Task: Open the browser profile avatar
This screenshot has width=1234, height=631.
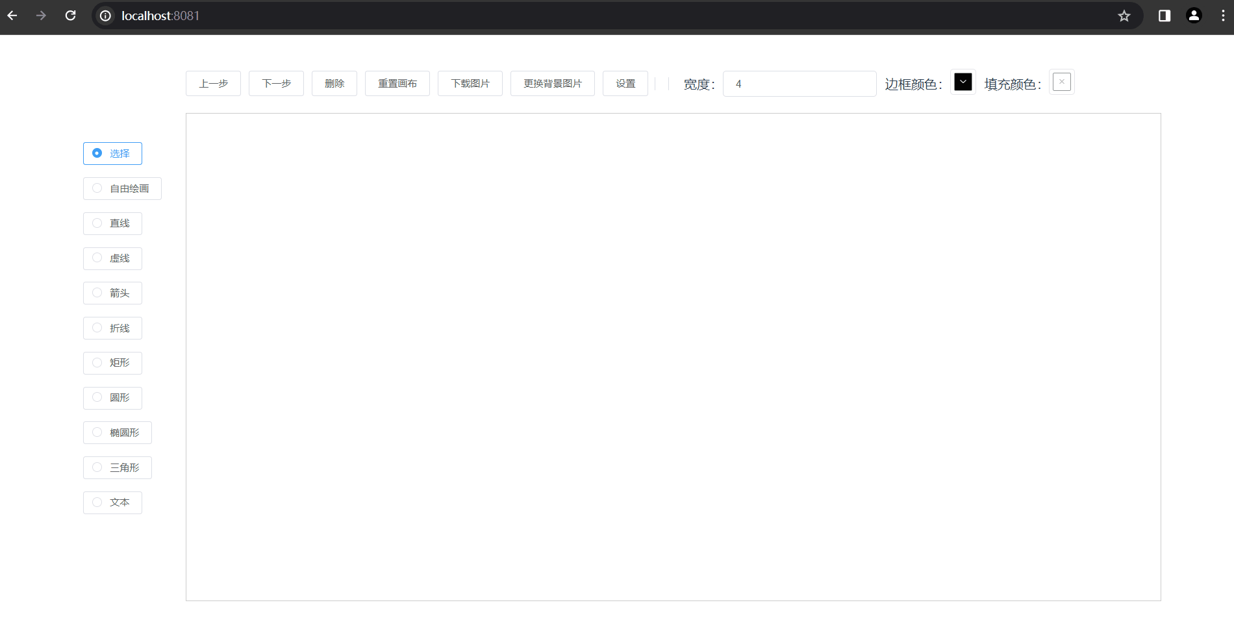Action: click(x=1194, y=16)
